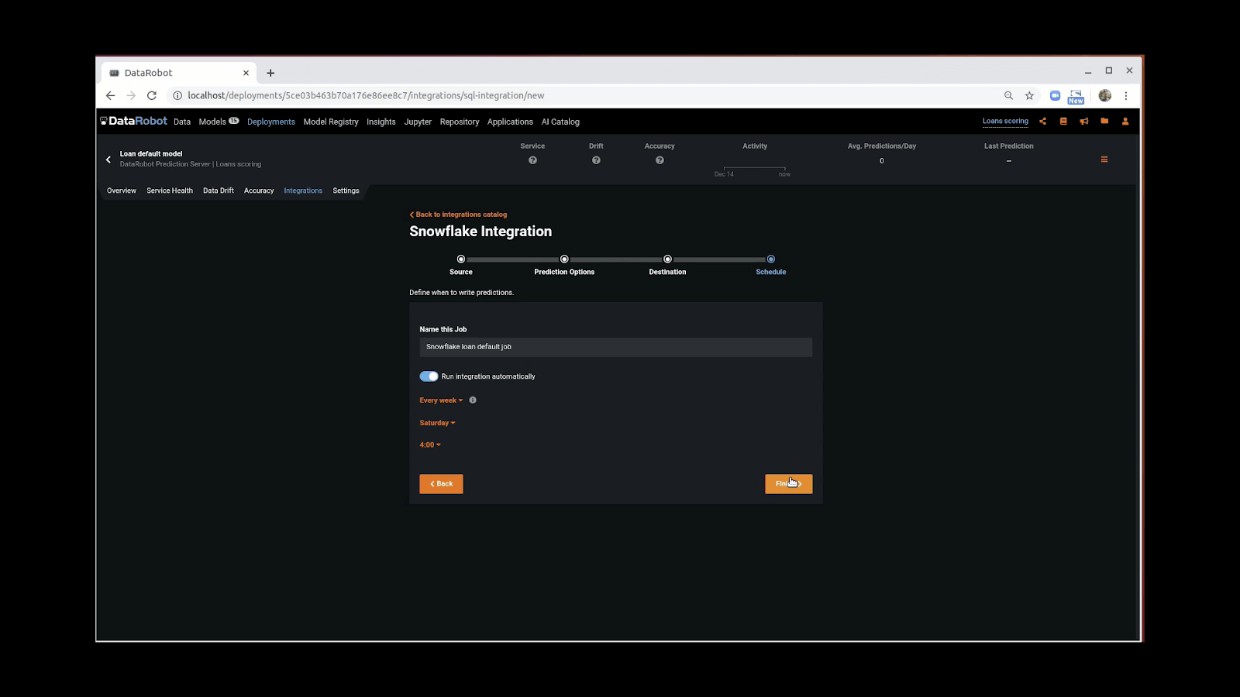Click the browser forward arrow
Screen dimensions: 1240x697
[x=131, y=95]
